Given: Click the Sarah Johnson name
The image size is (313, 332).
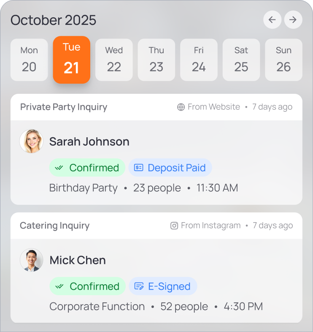Looking at the screenshot, I should pyautogui.click(x=89, y=142).
